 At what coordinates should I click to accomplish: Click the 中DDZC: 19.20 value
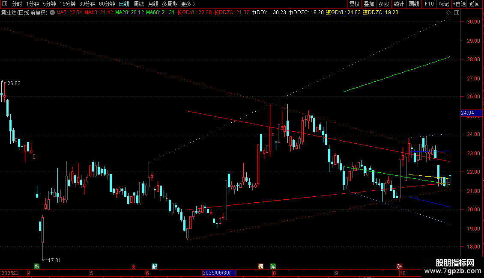point(306,13)
